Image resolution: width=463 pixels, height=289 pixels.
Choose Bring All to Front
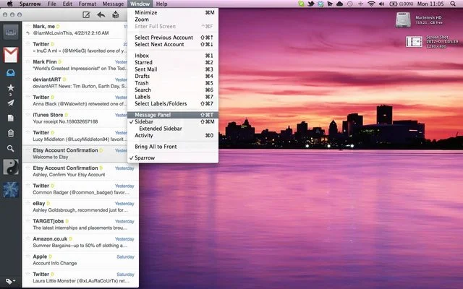[x=173, y=147]
